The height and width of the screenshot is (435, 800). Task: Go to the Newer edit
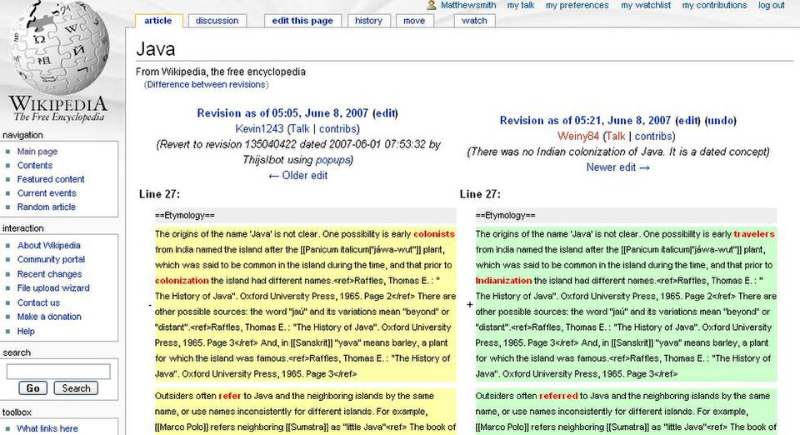coord(617,167)
